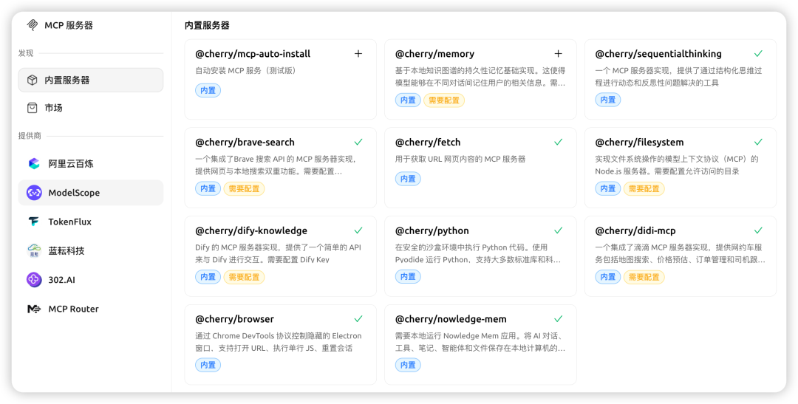Viewport: 798px width, 404px height.
Task: Click the 内置 tag on @cherry/fetch card
Action: [x=408, y=179]
